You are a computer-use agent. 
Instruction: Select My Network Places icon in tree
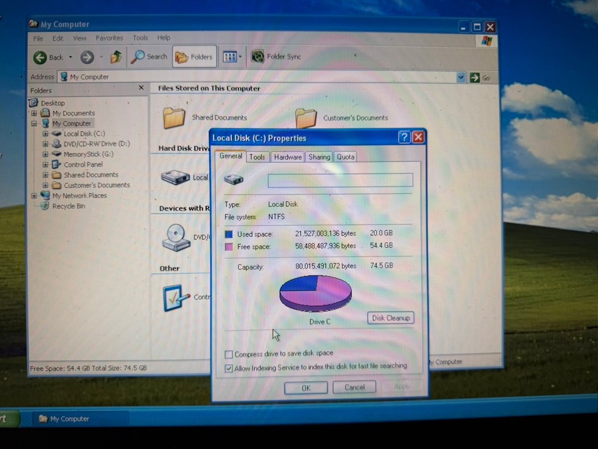(x=46, y=195)
